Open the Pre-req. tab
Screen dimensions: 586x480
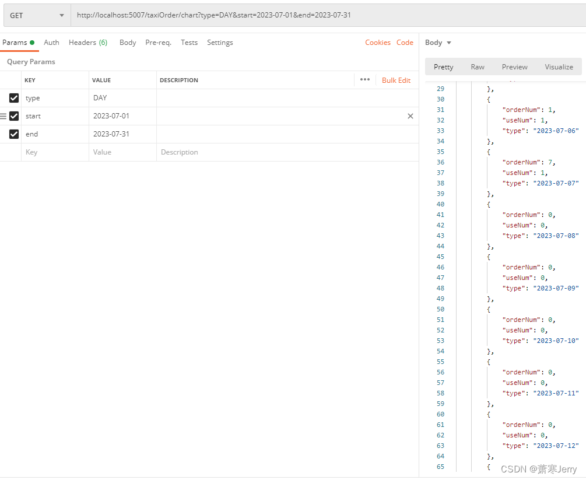click(x=159, y=43)
